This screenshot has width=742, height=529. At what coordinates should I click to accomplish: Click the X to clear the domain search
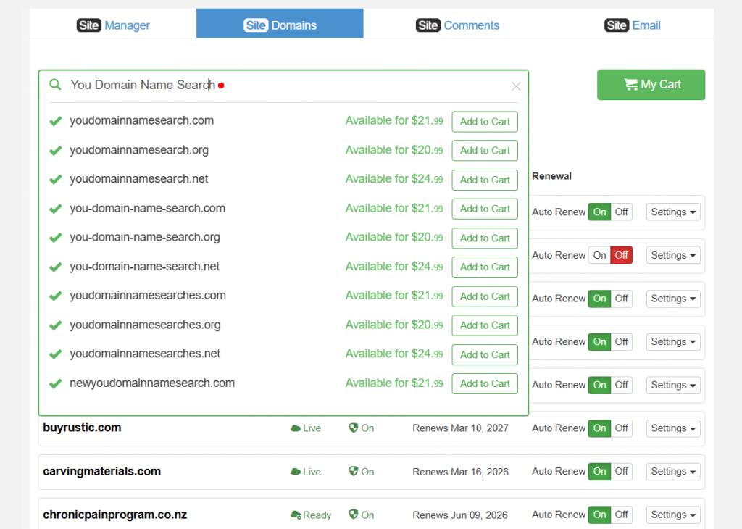[x=516, y=86]
